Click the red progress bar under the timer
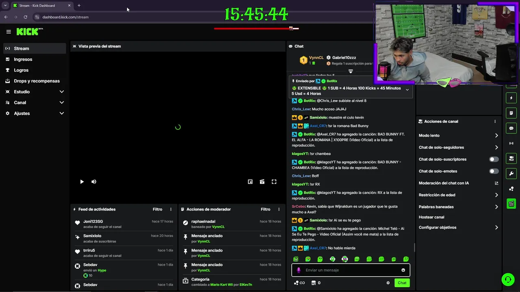The image size is (520, 292). coord(256,28)
